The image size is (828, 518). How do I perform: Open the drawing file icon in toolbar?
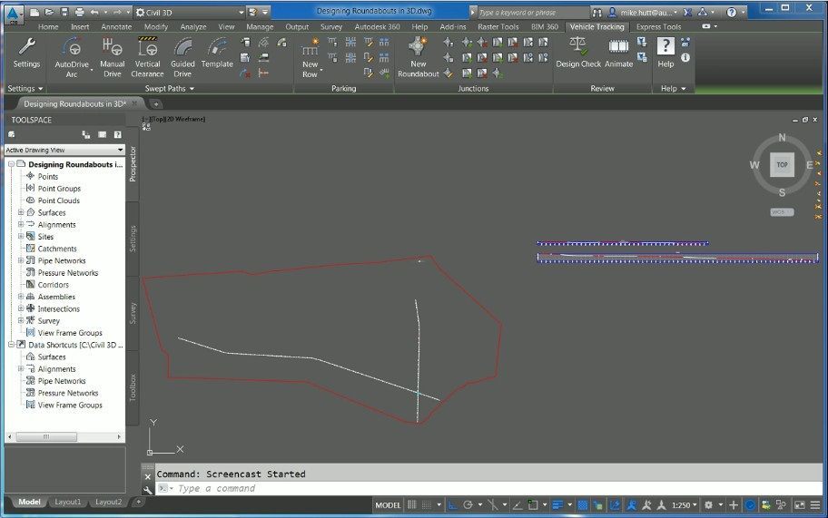49,12
